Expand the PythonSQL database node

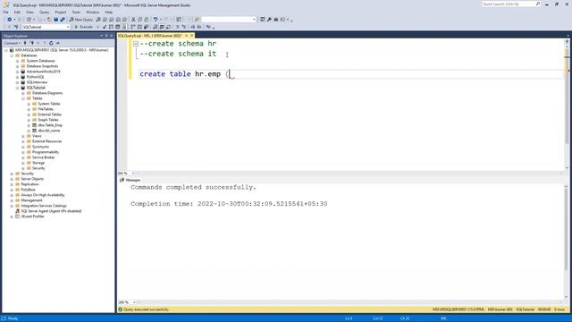pos(18,77)
